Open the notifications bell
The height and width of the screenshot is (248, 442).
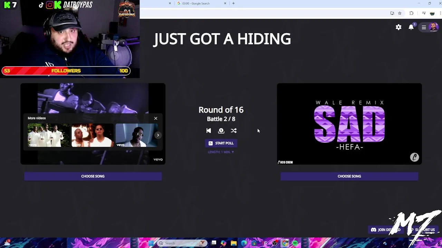pyautogui.click(x=411, y=27)
